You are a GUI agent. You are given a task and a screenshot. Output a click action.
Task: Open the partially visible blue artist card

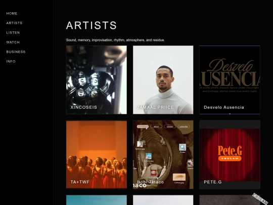pos(97,200)
